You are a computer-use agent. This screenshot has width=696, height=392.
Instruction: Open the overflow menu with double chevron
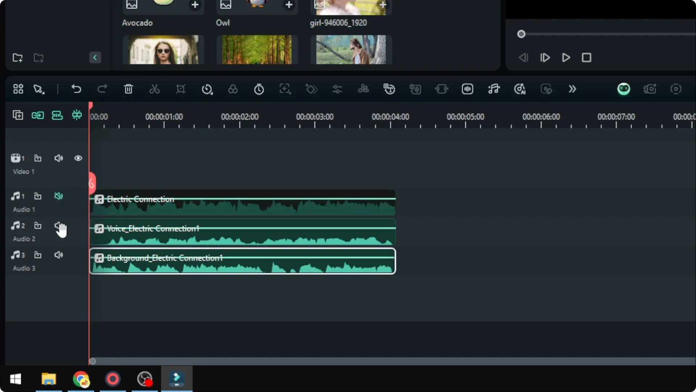(572, 89)
